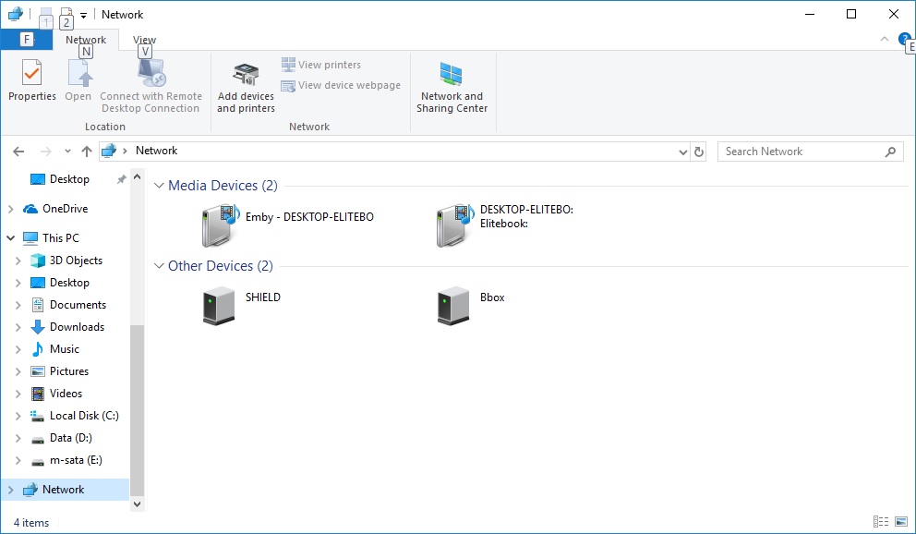Collapse the Media Devices group

159,186
